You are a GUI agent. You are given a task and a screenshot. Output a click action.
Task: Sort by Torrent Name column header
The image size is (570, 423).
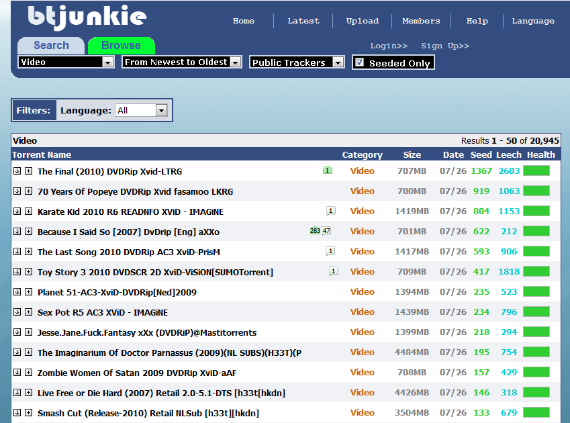click(x=42, y=155)
